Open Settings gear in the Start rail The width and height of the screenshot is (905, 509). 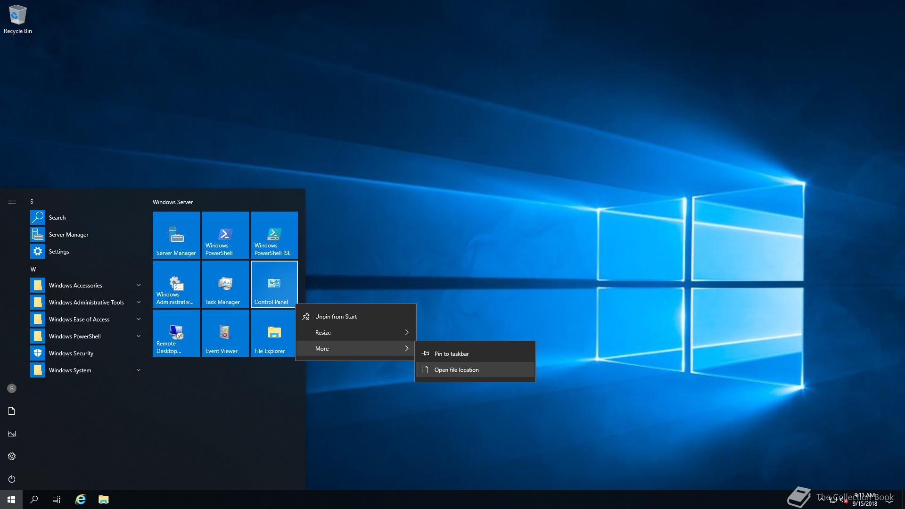point(12,456)
